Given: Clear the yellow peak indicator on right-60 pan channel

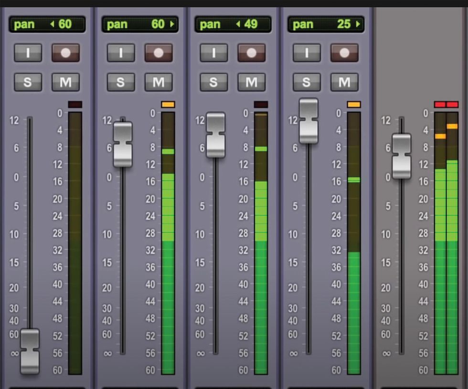Looking at the screenshot, I should pyautogui.click(x=168, y=105).
